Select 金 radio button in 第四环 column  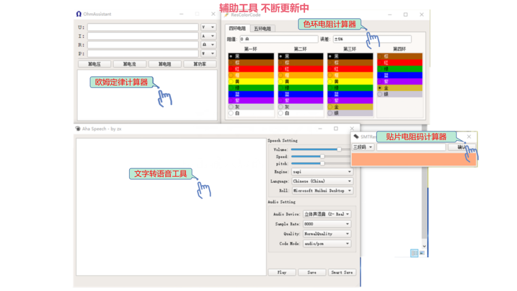[x=380, y=88]
